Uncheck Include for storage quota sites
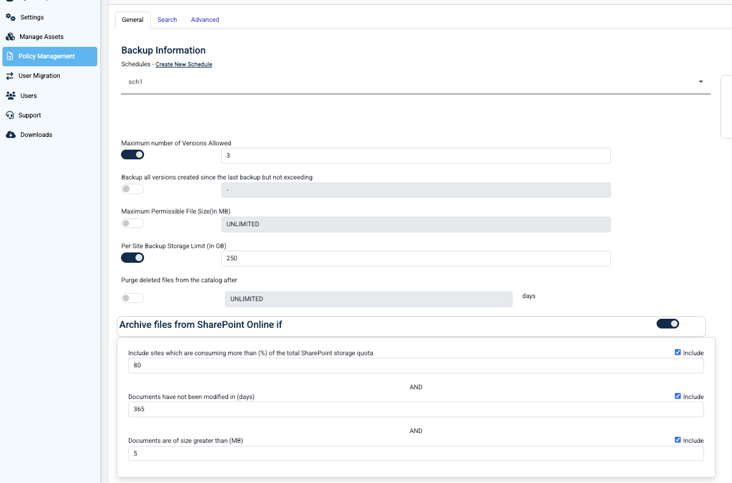The image size is (732, 483). coord(678,352)
